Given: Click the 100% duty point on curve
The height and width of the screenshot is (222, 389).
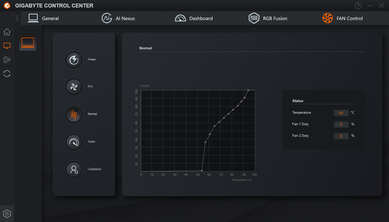Looking at the screenshot, I should click(248, 90).
